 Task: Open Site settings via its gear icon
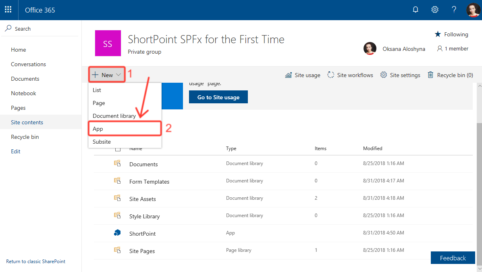click(383, 75)
